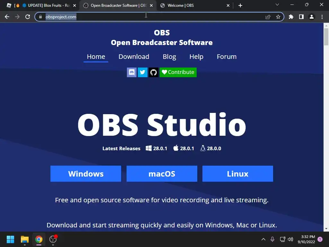Screen dimensions: 329x247
Task: Open the GitHub icon link
Action: (x=153, y=72)
